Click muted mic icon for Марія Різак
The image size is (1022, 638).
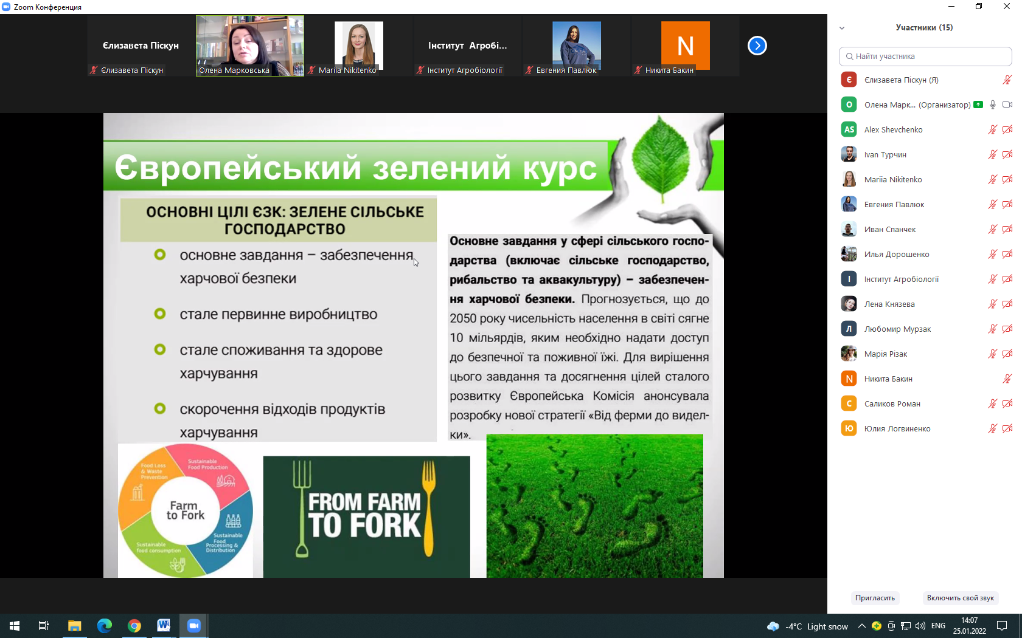pyautogui.click(x=993, y=354)
